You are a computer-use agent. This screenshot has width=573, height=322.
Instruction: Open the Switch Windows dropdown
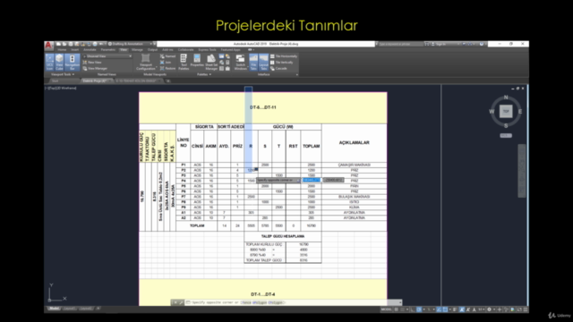(x=240, y=63)
